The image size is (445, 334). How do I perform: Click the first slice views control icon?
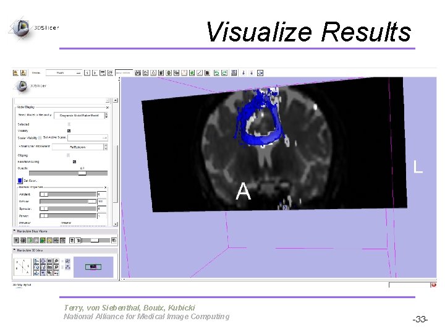click(x=16, y=241)
